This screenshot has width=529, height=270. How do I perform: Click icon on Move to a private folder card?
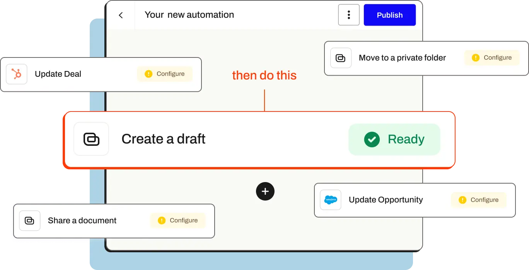click(x=341, y=58)
